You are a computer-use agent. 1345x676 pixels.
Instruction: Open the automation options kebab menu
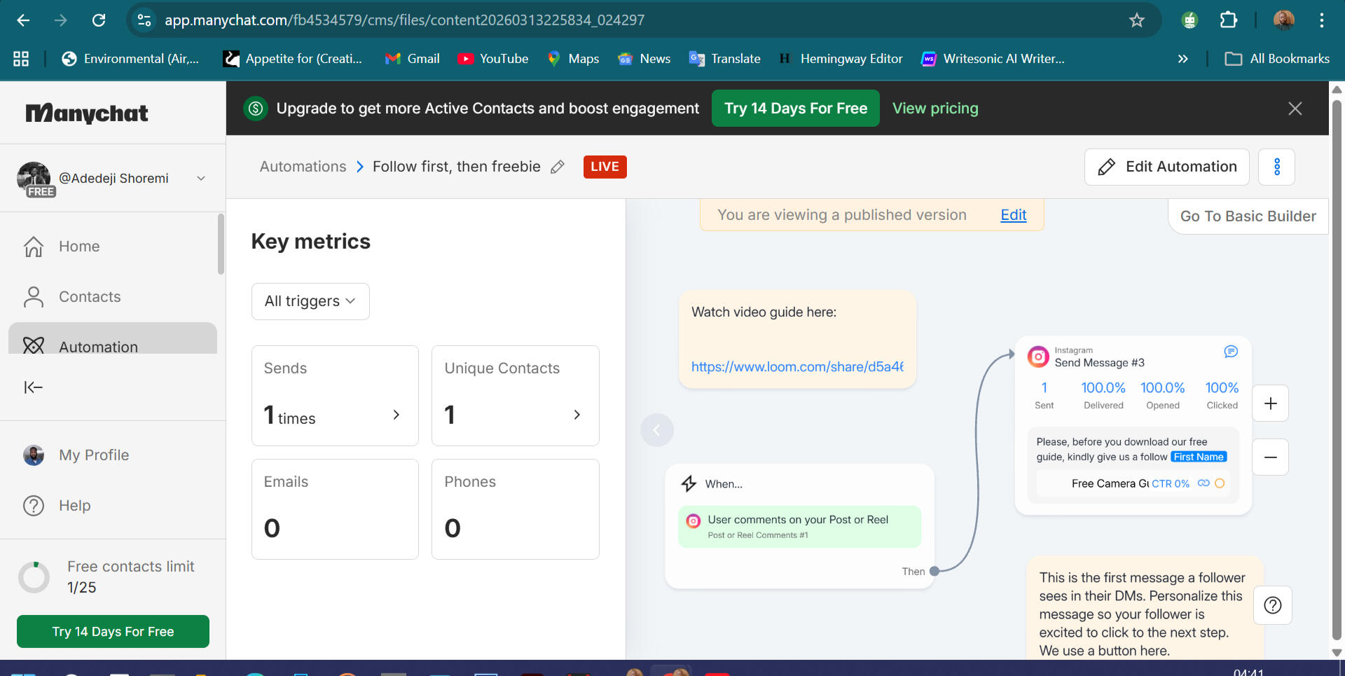[x=1276, y=167]
